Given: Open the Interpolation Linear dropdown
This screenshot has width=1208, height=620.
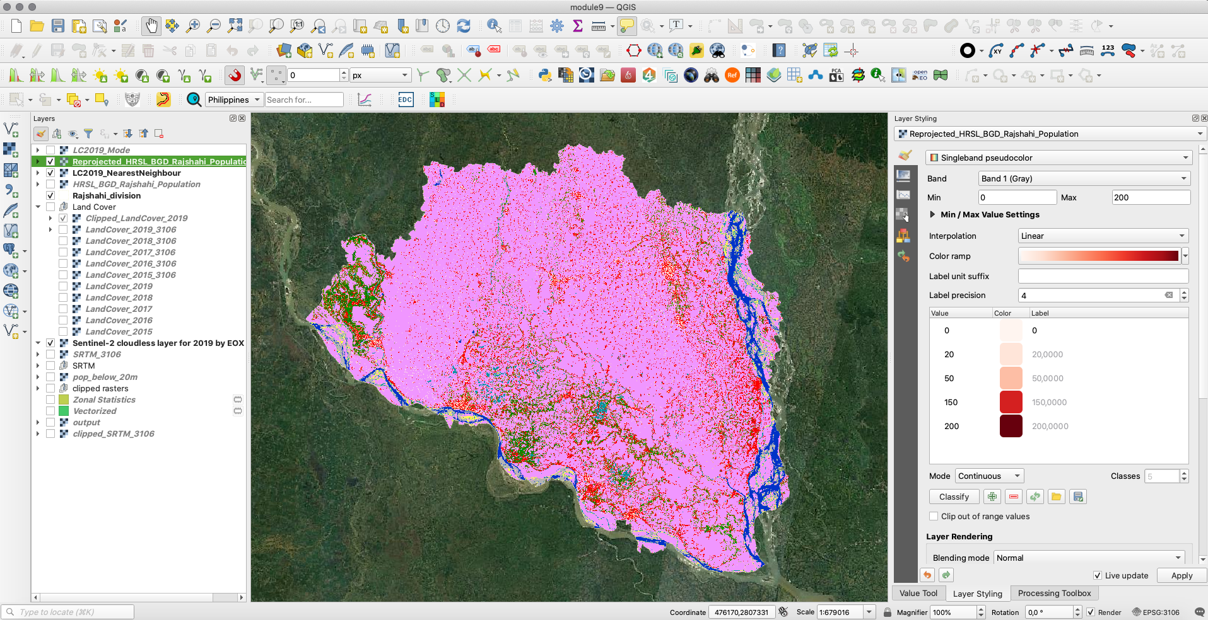Looking at the screenshot, I should 1103,236.
